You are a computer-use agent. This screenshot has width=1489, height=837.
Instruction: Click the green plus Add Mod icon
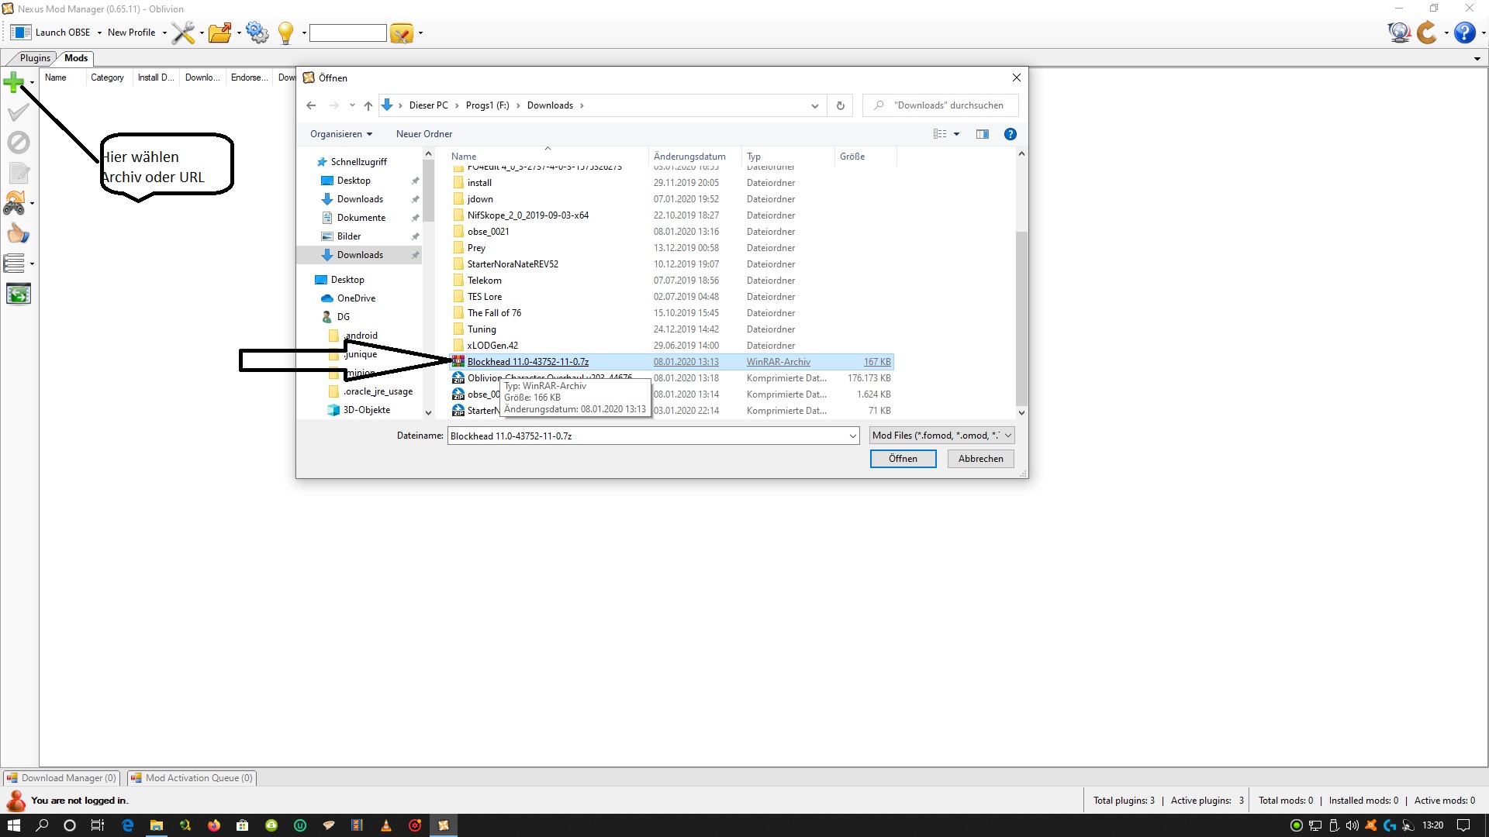pos(14,81)
